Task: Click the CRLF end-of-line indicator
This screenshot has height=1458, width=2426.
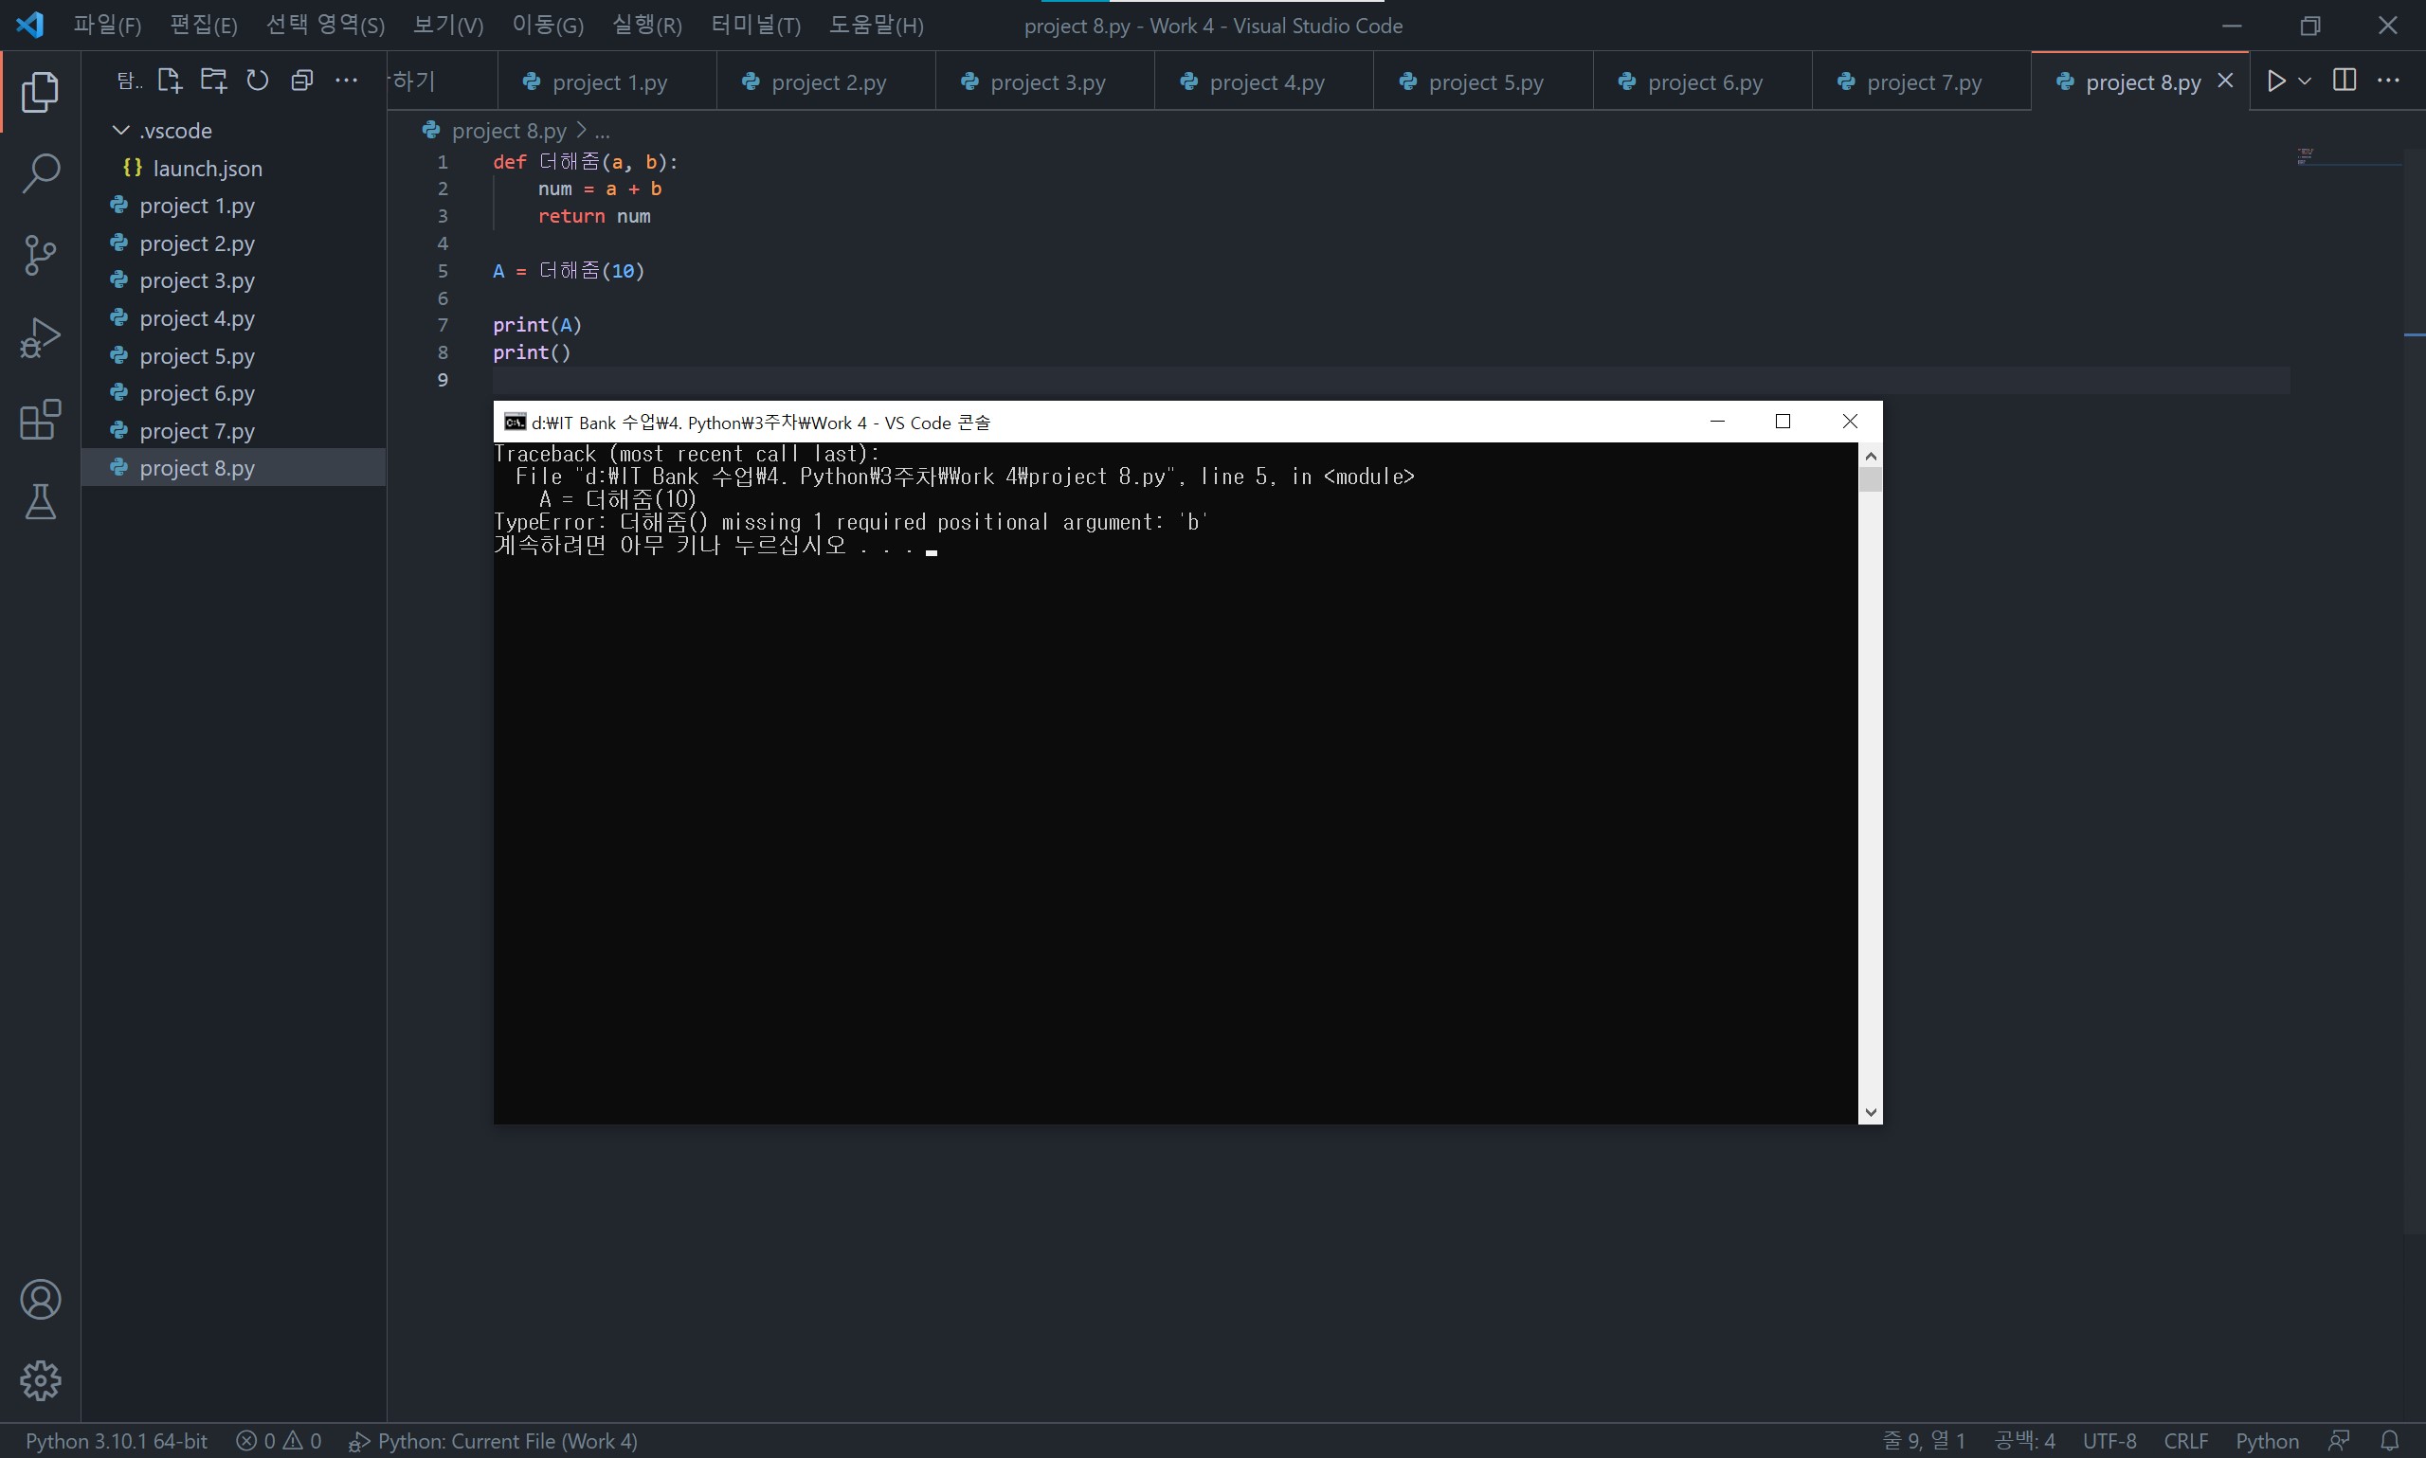Action: pyautogui.click(x=2185, y=1440)
